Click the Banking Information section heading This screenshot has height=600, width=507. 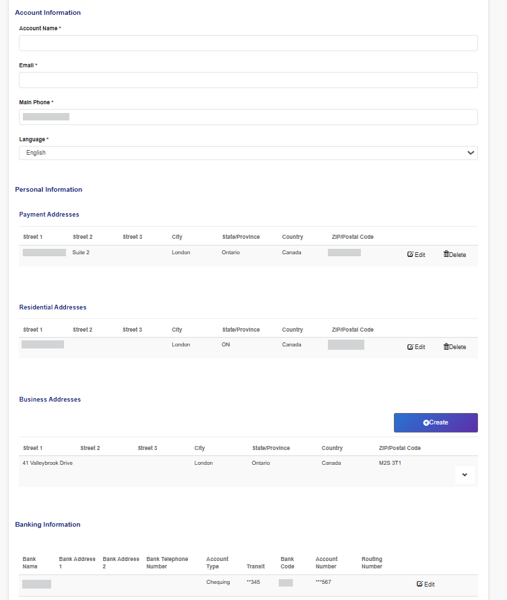[48, 525]
